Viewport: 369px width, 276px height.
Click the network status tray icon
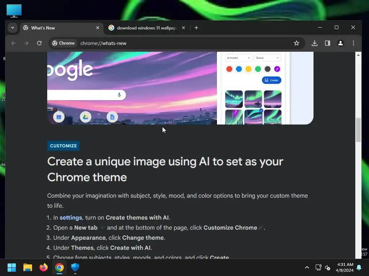(318, 267)
